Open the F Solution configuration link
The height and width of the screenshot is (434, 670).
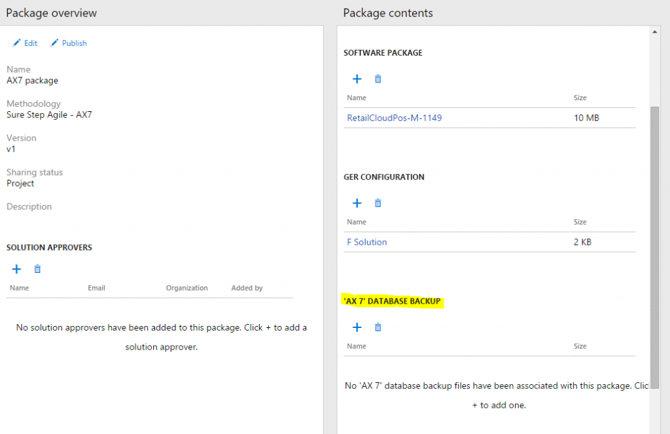point(366,242)
